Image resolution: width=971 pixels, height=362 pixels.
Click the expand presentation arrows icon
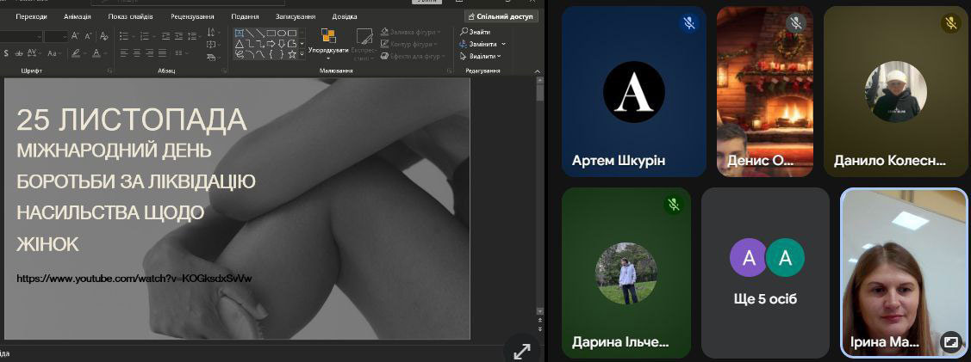tap(521, 350)
